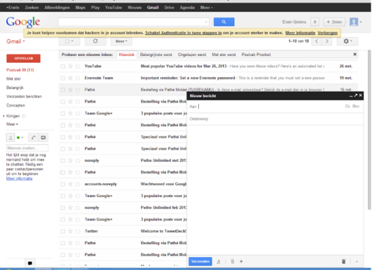Refresh the inbox with the reload icon
The image size is (372, 270).
[95, 41]
